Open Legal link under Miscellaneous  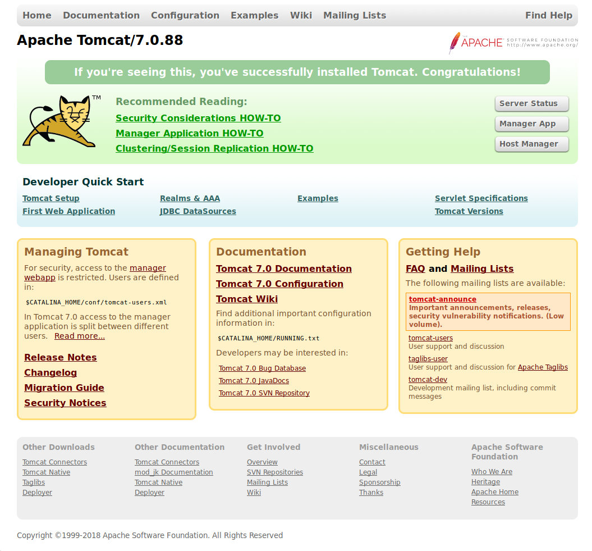pyautogui.click(x=368, y=472)
